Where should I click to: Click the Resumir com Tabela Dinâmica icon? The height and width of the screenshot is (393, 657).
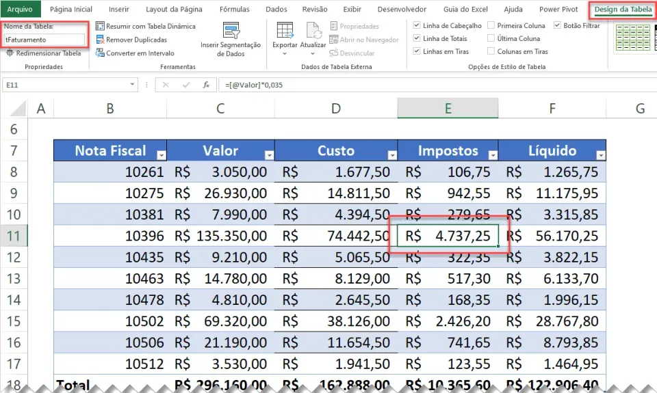pyautogui.click(x=100, y=26)
